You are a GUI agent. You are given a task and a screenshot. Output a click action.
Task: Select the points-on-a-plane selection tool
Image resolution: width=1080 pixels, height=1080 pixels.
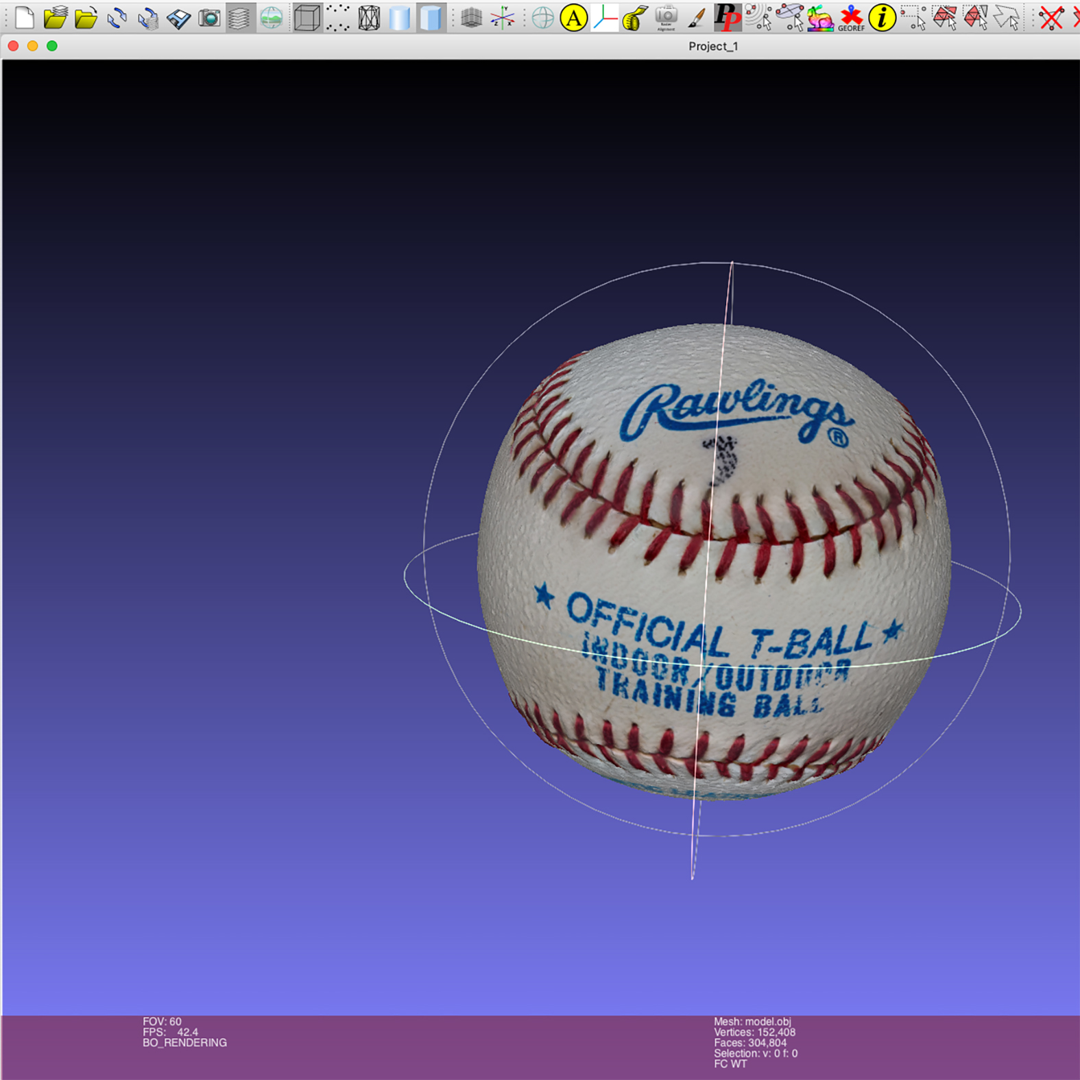point(759,18)
